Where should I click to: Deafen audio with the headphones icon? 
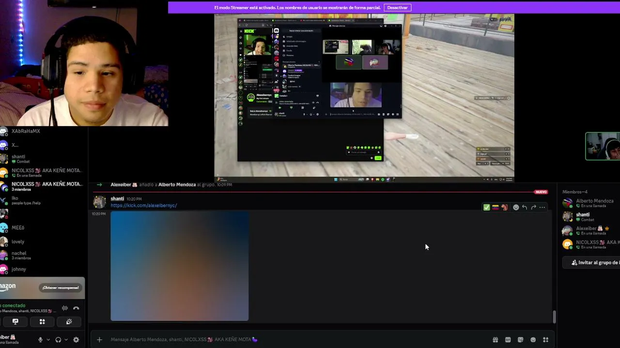[58, 340]
